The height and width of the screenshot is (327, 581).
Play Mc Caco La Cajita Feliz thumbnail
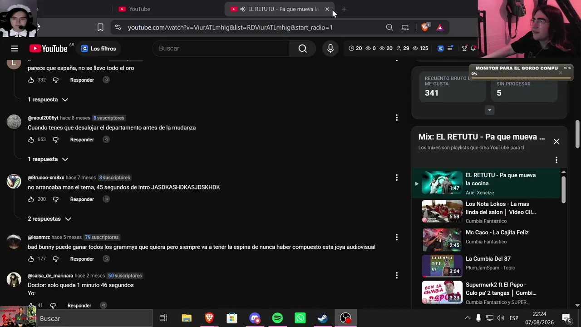point(442,240)
